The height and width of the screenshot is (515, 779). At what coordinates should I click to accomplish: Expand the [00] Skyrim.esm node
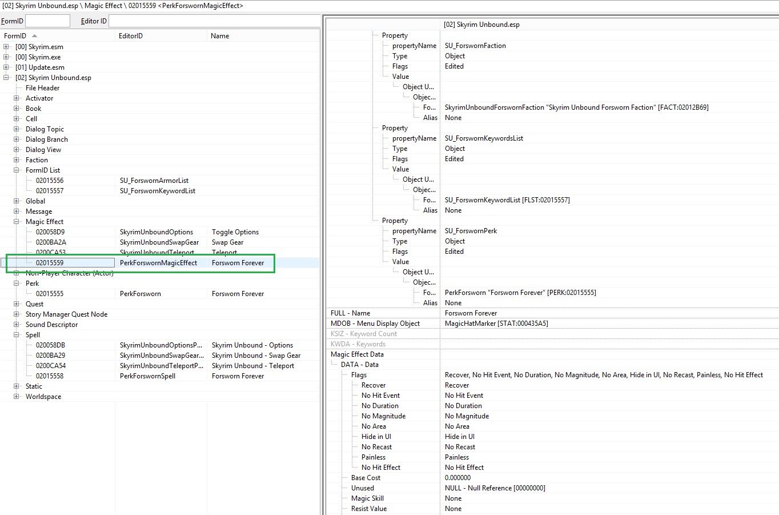click(6, 47)
